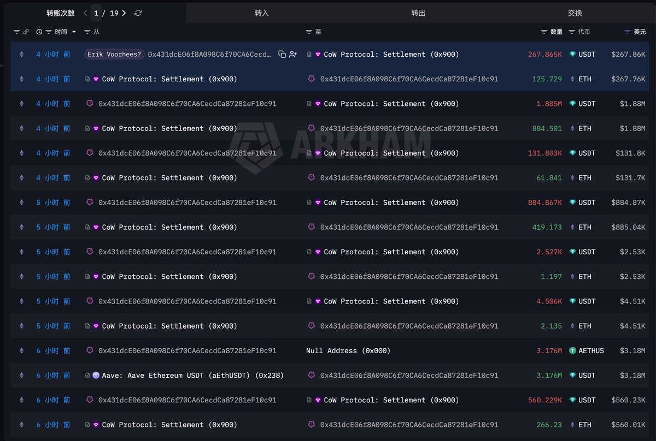Click the current page number field
656x441 pixels.
pos(96,13)
